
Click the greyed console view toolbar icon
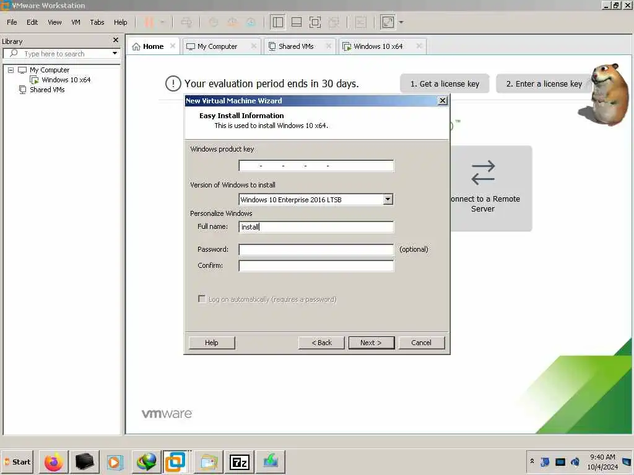(x=361, y=22)
